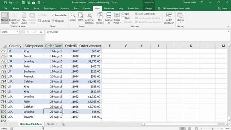Open the Table Tools Design tab
This screenshot has width=231, height=130.
click(148, 9)
